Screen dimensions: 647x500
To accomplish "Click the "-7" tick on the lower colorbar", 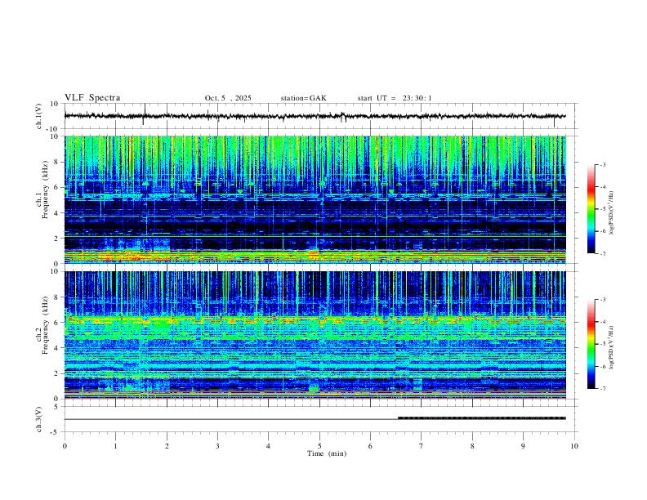I will click(602, 389).
